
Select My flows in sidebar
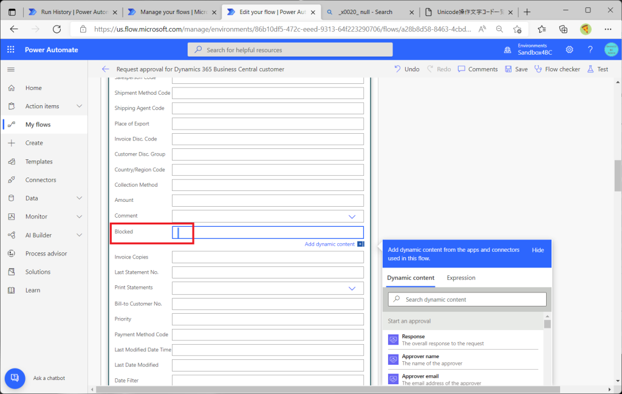(38, 124)
